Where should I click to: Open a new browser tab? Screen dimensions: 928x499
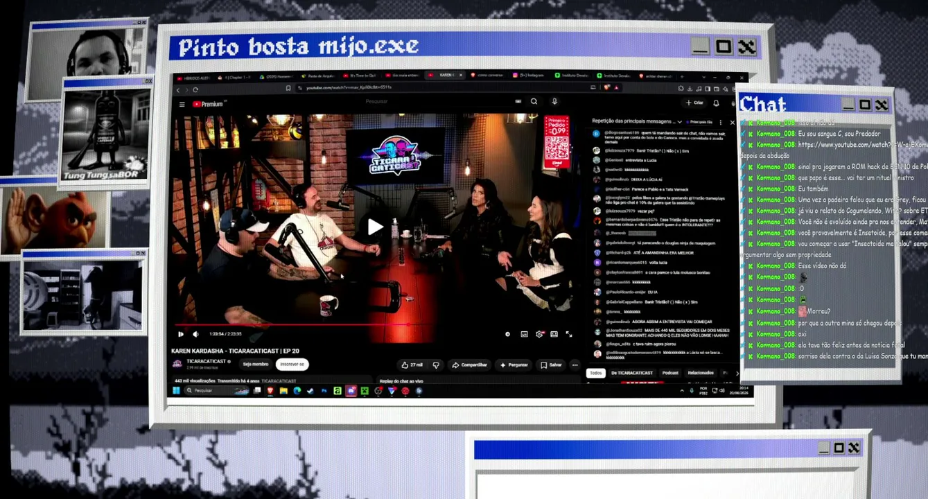tap(682, 76)
